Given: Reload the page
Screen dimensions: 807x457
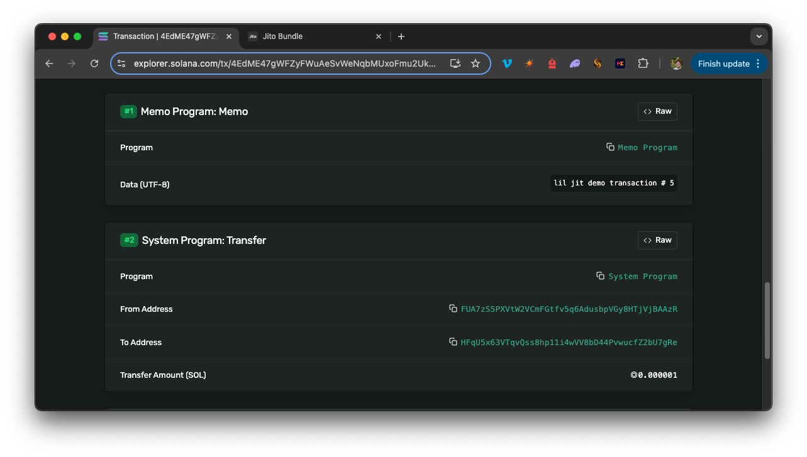Looking at the screenshot, I should click(x=94, y=63).
